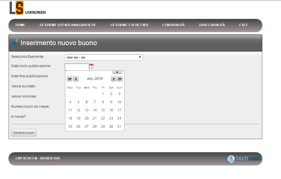Select day 5 in the calendar
Viewport: 281px width, 179px height.
click(x=78, y=102)
